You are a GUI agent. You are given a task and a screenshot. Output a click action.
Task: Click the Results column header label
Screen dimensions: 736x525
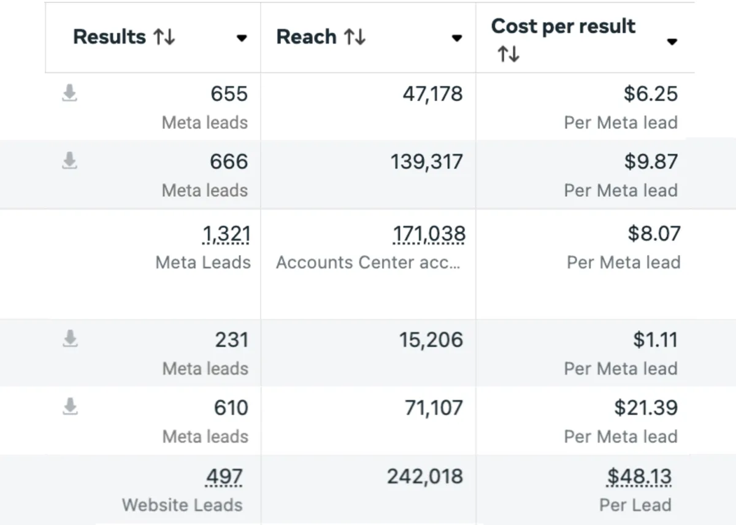coord(109,37)
